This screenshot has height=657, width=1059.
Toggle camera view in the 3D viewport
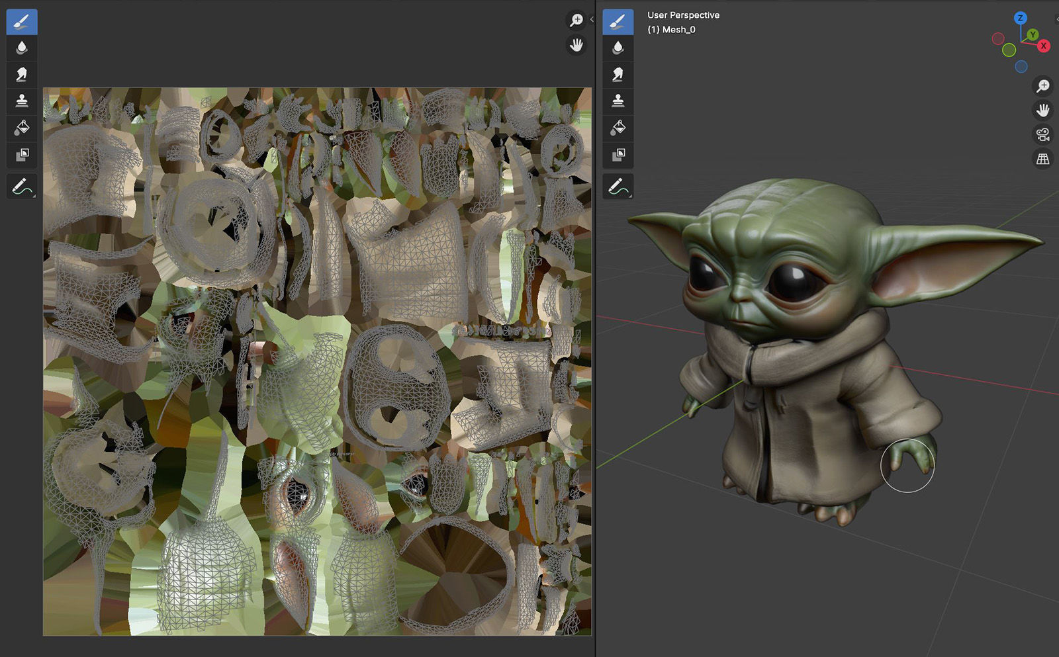tap(1043, 134)
